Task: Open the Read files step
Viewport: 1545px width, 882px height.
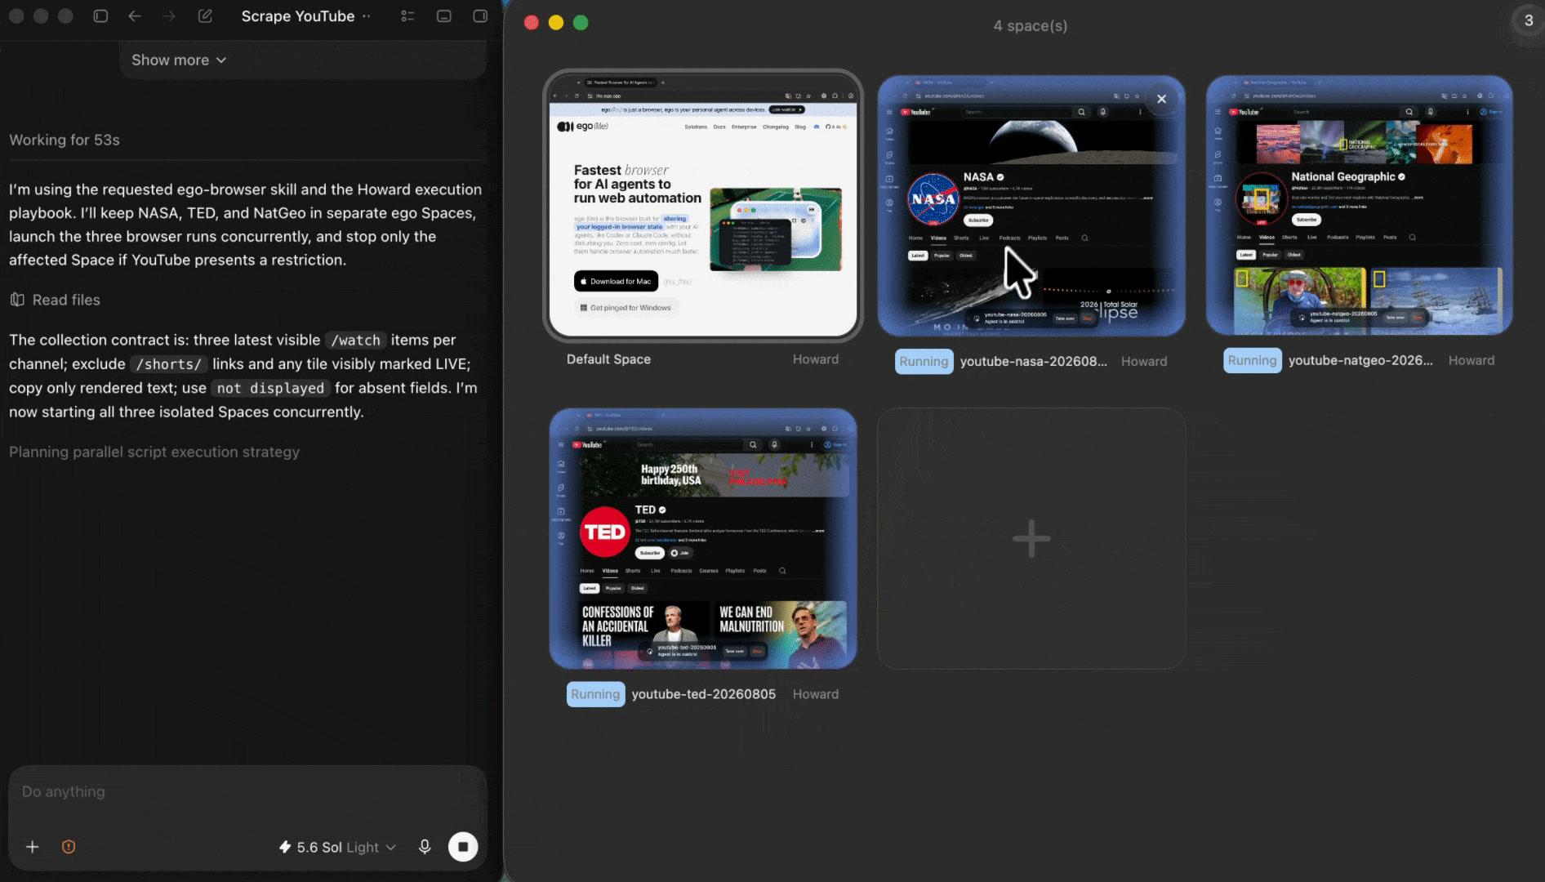Action: tap(55, 300)
